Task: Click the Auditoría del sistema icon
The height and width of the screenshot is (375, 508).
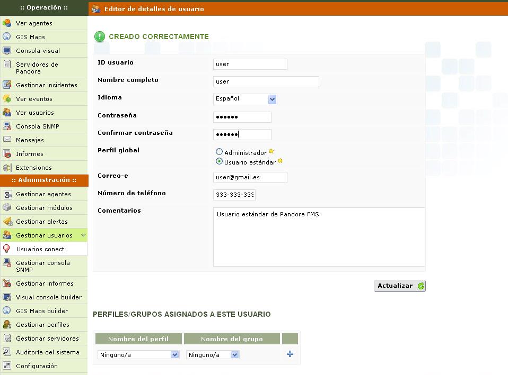Action: click(7, 352)
